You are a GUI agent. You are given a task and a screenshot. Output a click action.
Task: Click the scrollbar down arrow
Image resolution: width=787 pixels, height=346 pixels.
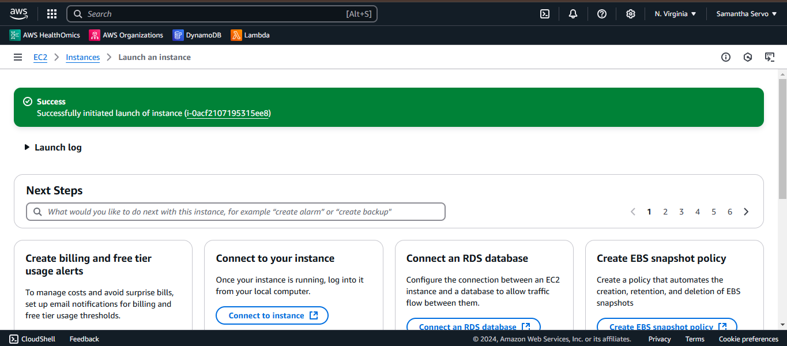tap(782, 325)
